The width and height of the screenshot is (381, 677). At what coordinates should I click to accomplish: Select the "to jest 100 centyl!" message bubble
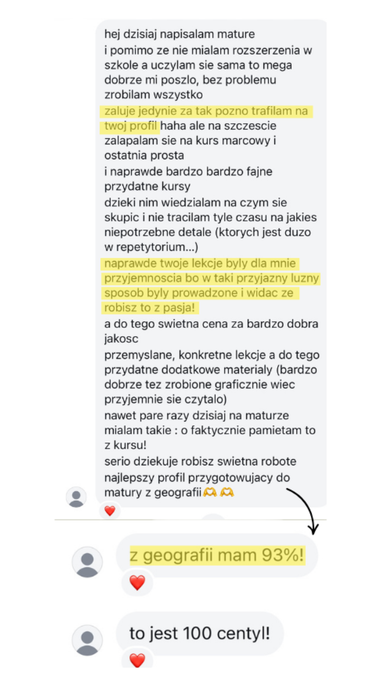click(x=200, y=634)
